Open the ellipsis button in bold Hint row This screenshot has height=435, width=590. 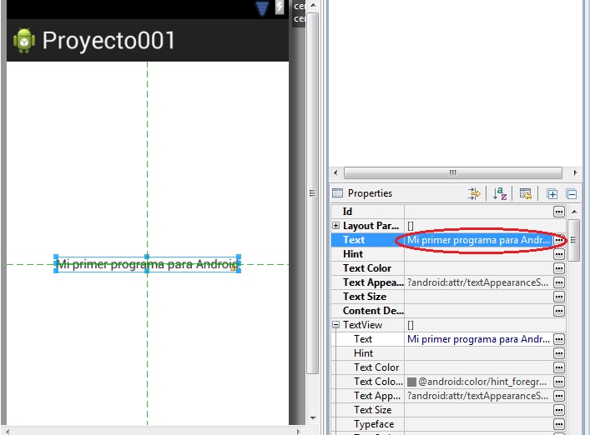coord(559,254)
